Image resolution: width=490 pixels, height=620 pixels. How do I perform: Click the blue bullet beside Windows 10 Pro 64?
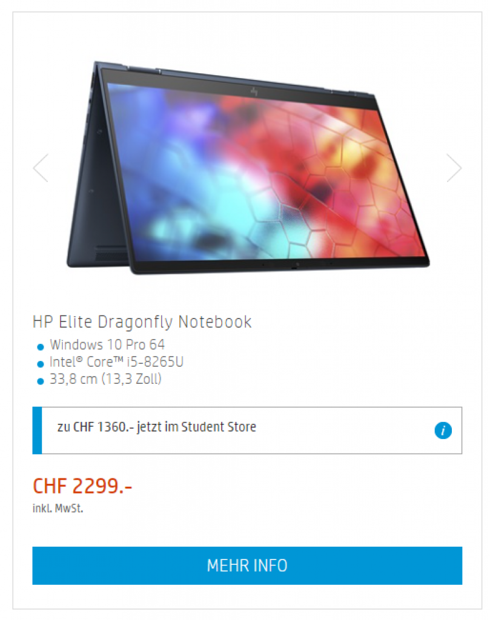(x=41, y=347)
